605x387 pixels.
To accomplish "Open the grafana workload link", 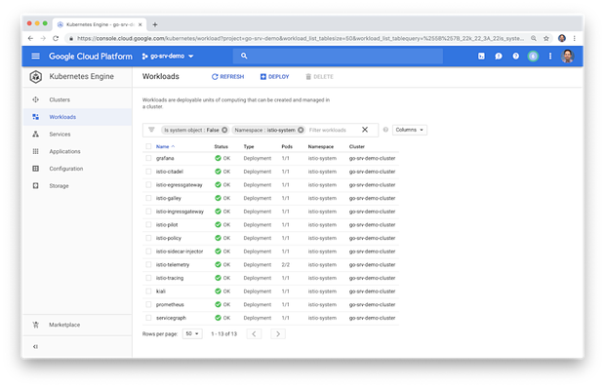I will tap(165, 158).
